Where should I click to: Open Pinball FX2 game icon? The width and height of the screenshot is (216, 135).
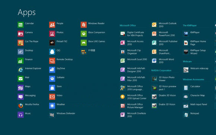tap(52, 43)
